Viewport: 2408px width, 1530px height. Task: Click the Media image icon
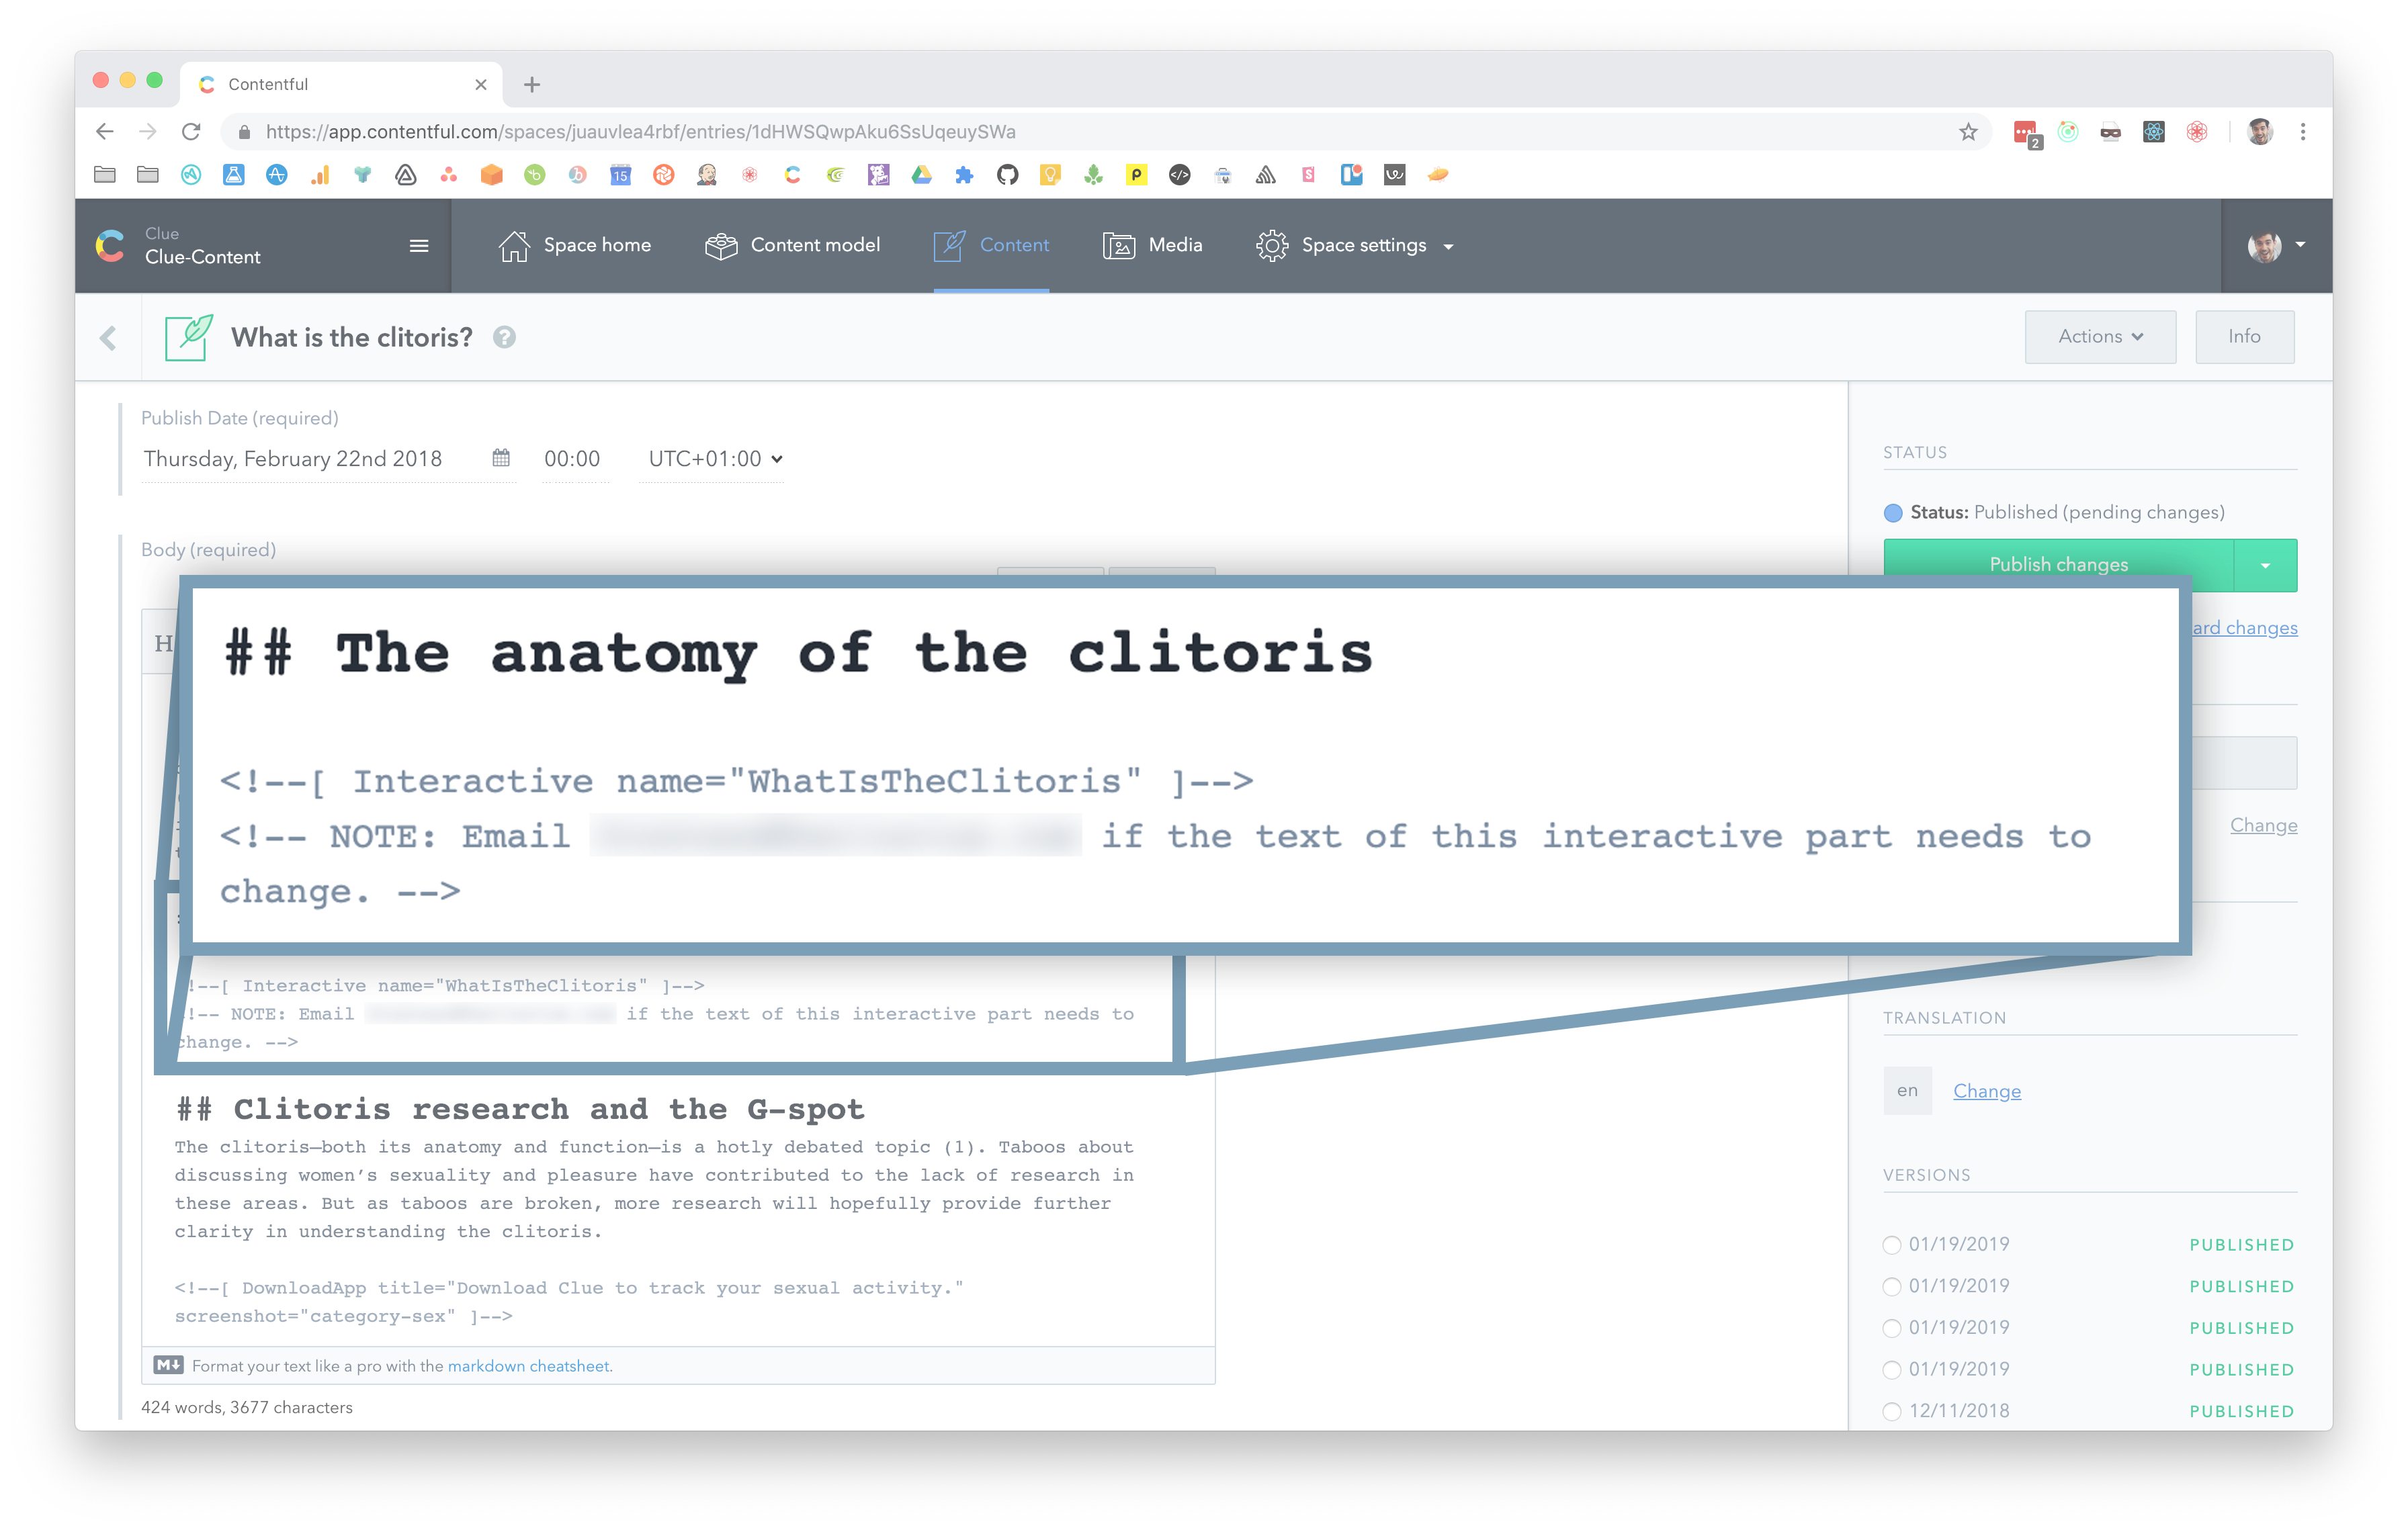click(1118, 245)
